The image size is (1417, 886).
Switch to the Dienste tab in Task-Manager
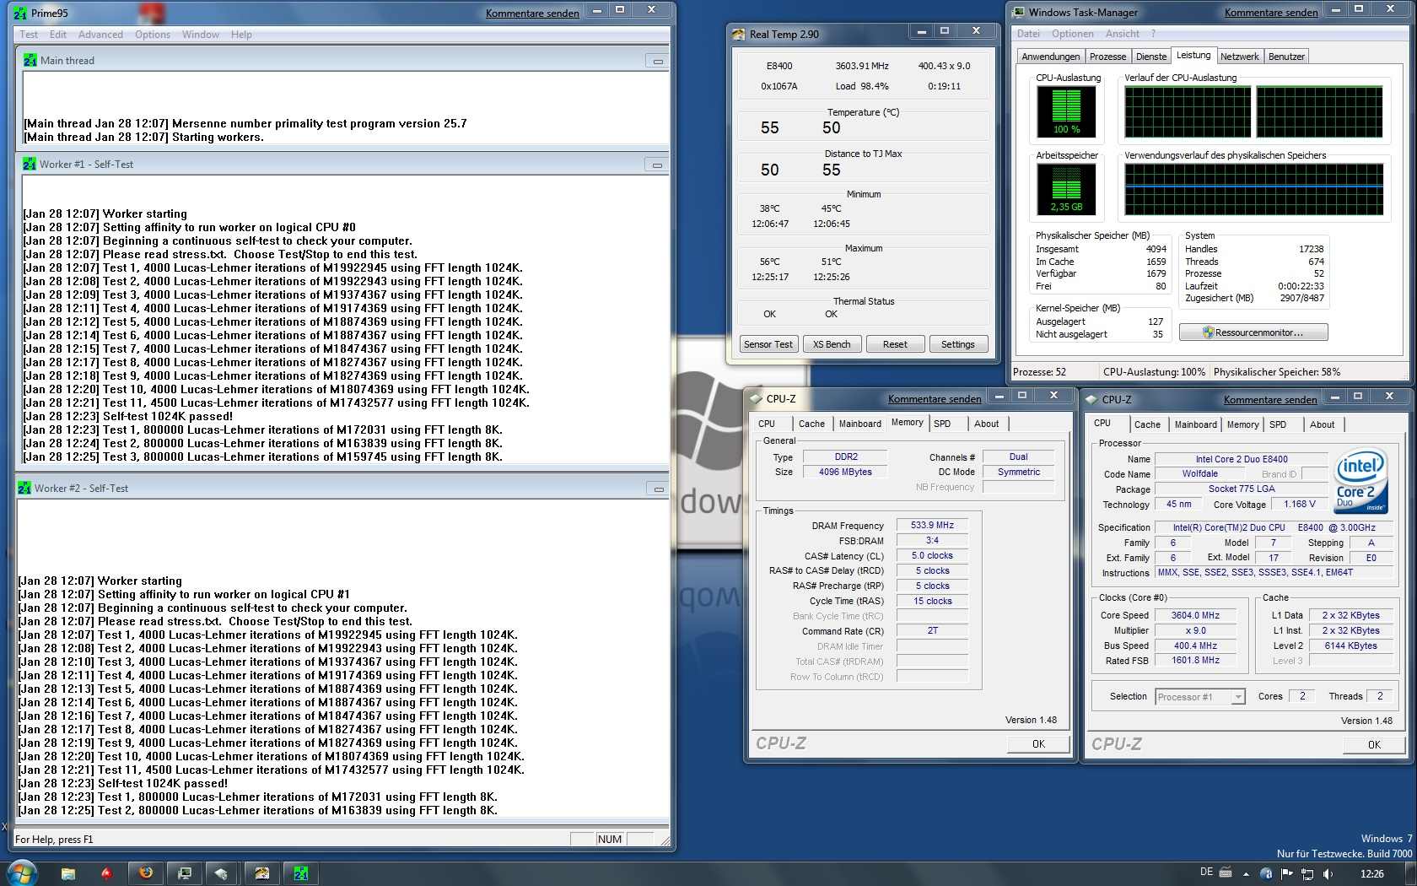click(x=1151, y=57)
